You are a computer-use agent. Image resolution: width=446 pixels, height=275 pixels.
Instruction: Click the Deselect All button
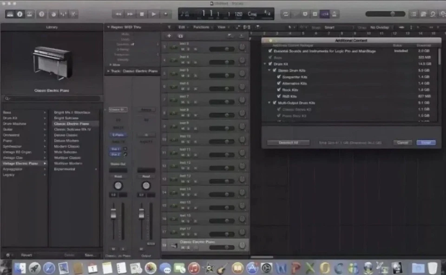pos(288,143)
